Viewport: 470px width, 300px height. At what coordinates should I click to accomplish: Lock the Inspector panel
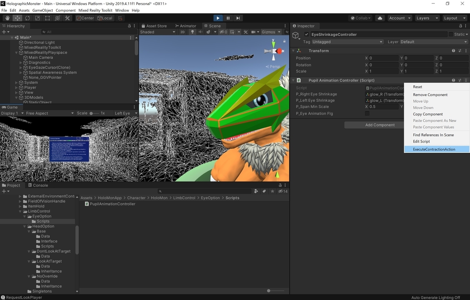pos(460,26)
